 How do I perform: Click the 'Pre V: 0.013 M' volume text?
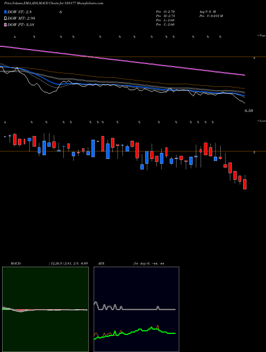211,15
